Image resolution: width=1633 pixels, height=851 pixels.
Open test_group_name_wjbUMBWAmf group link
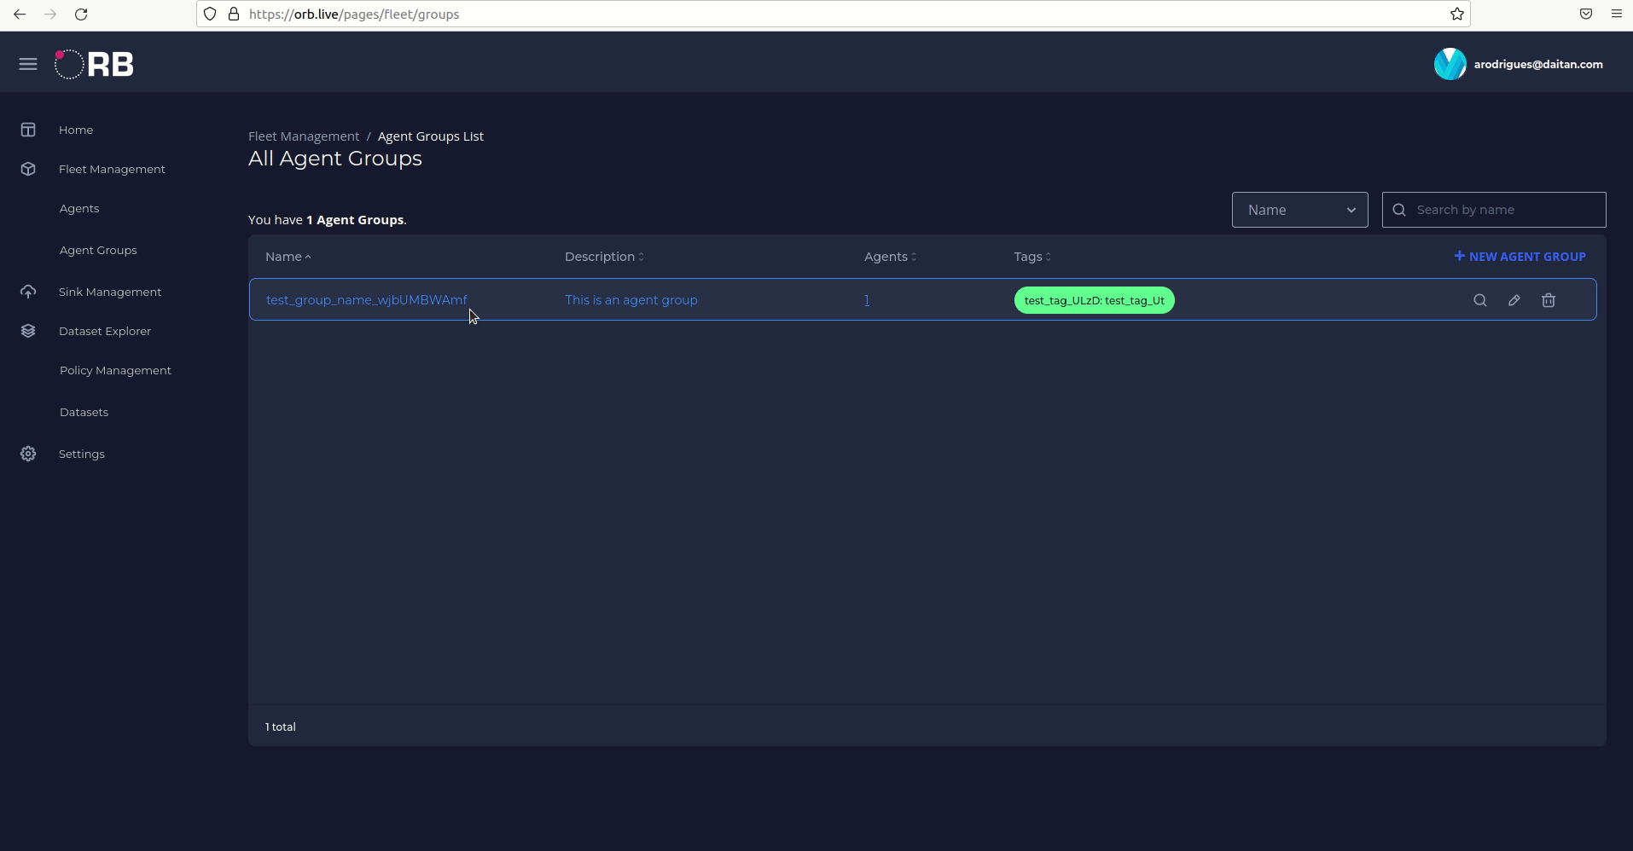pyautogui.click(x=366, y=299)
